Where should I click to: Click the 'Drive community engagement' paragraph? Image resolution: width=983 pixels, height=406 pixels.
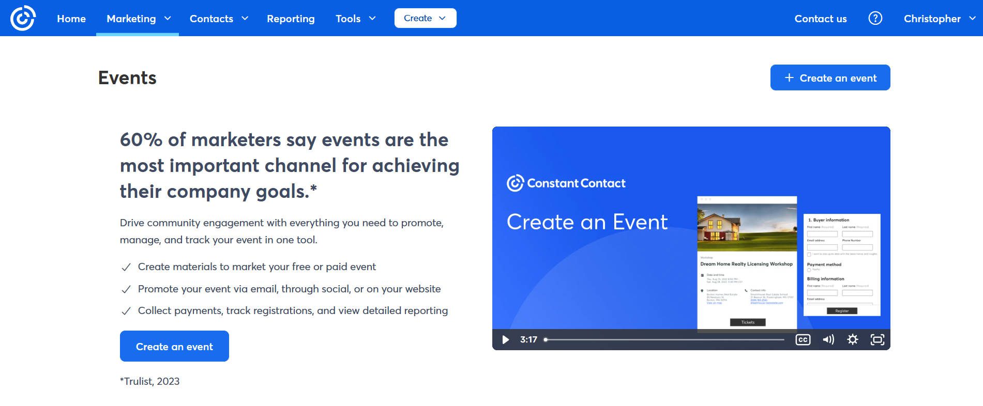point(282,231)
